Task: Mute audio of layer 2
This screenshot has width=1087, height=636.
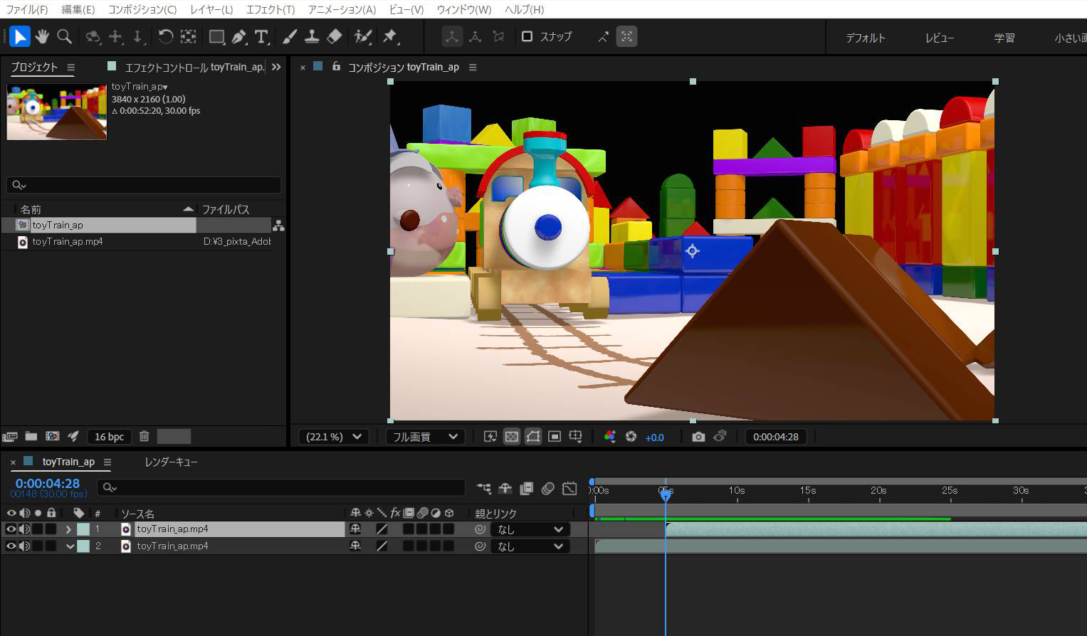Action: click(x=24, y=546)
